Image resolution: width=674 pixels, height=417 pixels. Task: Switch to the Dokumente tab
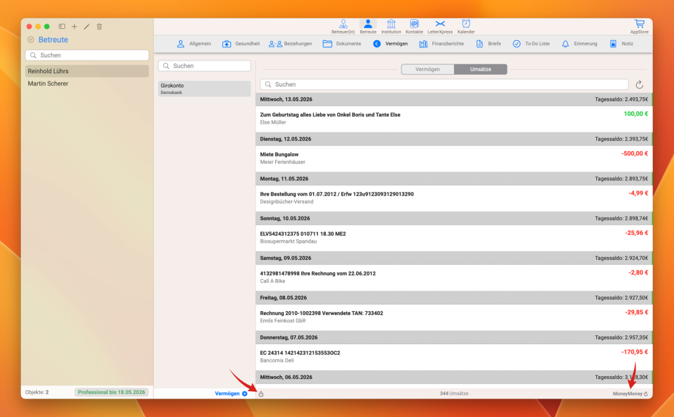[x=342, y=44]
